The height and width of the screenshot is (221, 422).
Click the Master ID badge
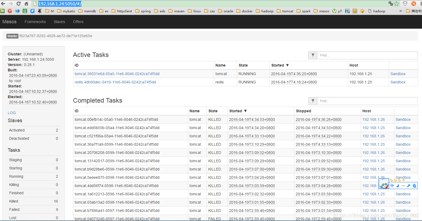[x=13, y=36]
